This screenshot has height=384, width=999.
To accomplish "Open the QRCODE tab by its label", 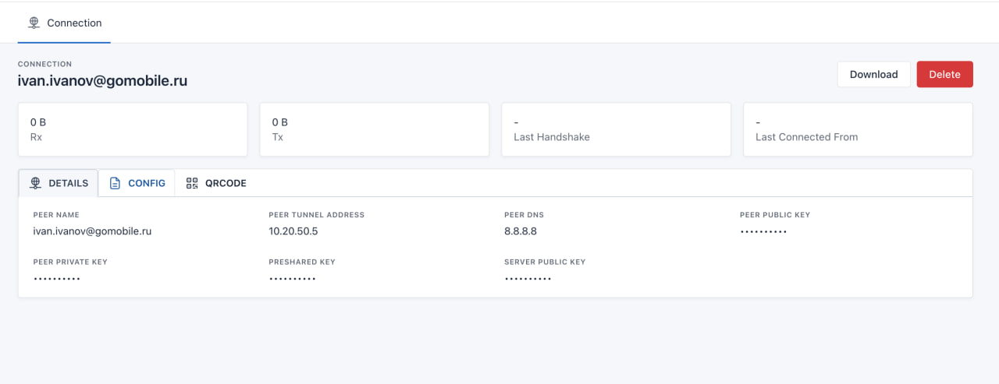I will point(226,183).
